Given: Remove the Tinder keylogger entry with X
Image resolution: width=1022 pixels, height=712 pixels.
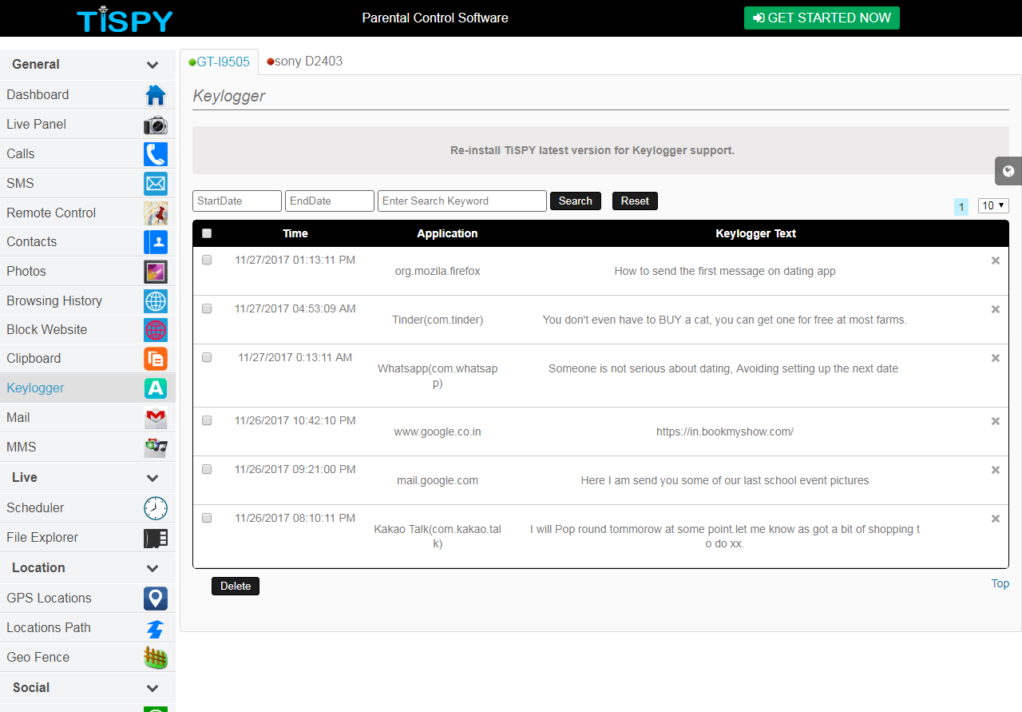Looking at the screenshot, I should click(x=996, y=309).
